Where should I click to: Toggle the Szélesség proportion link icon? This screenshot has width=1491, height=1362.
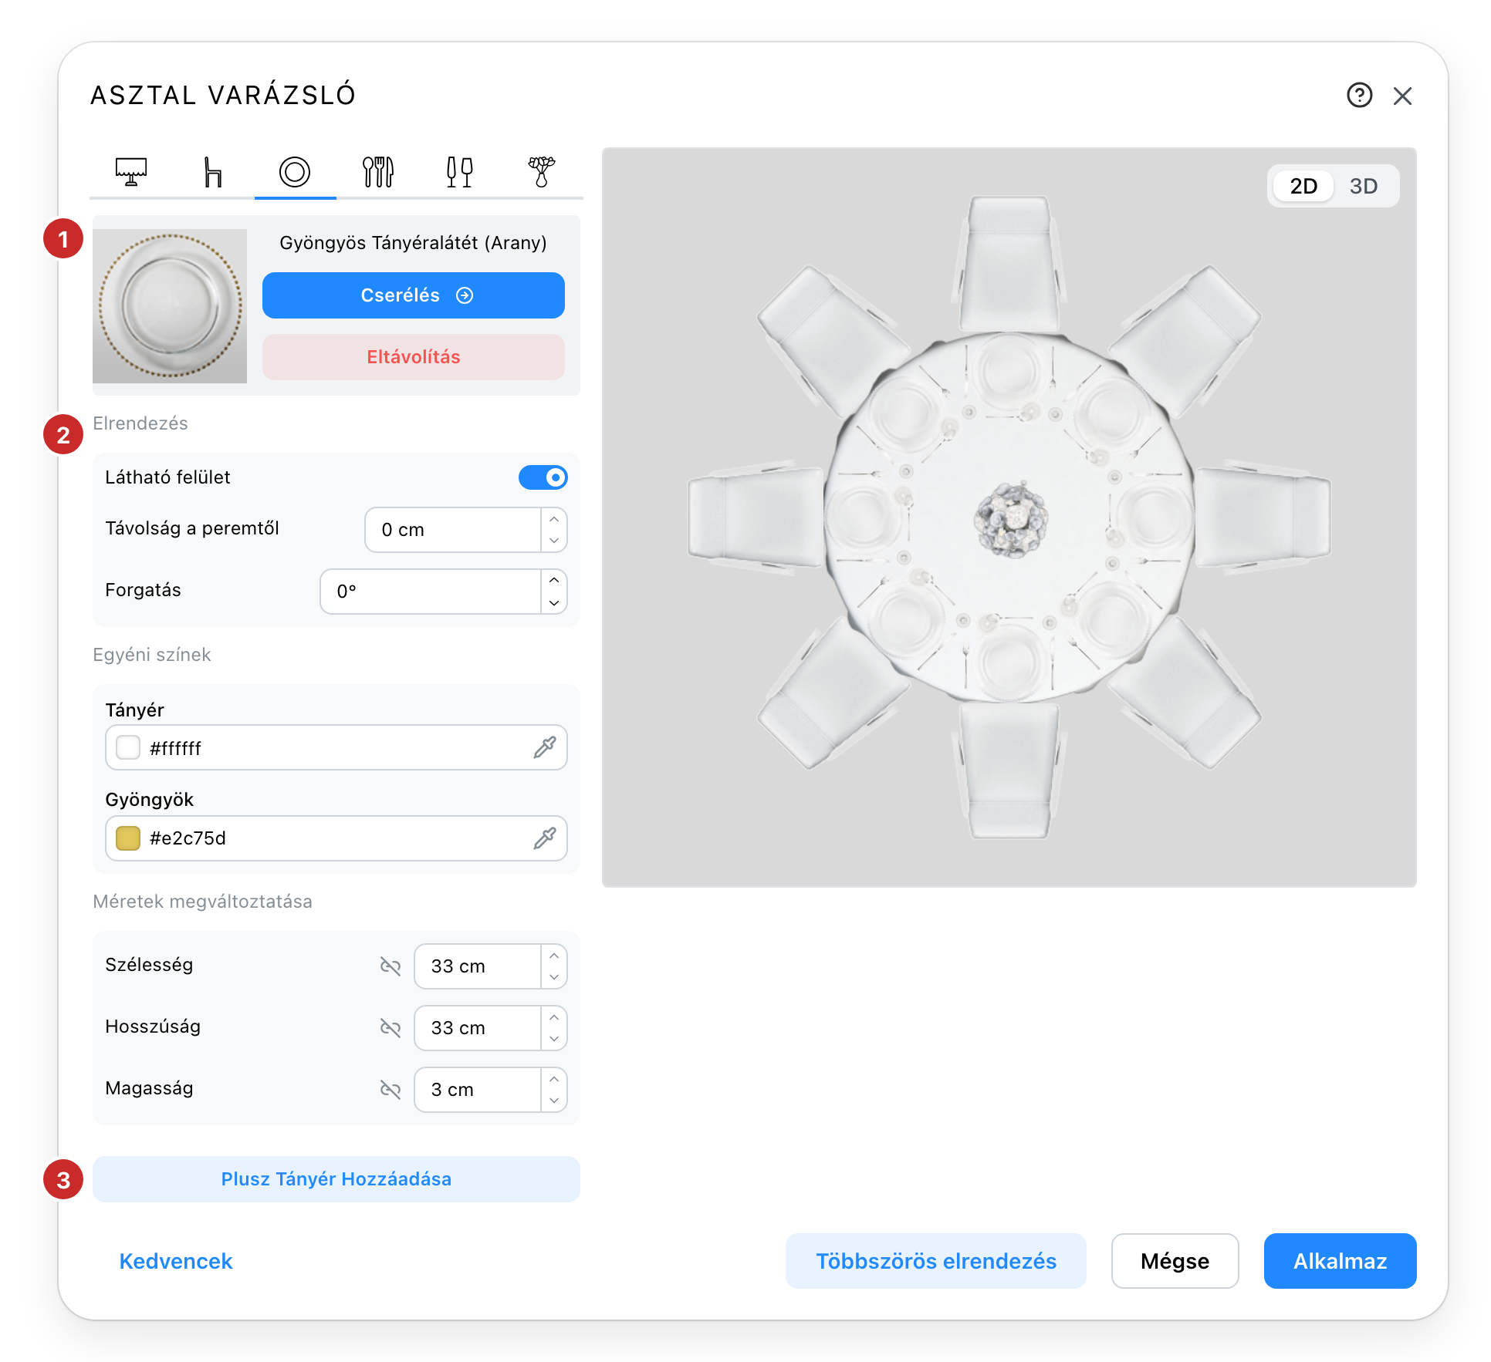(390, 966)
